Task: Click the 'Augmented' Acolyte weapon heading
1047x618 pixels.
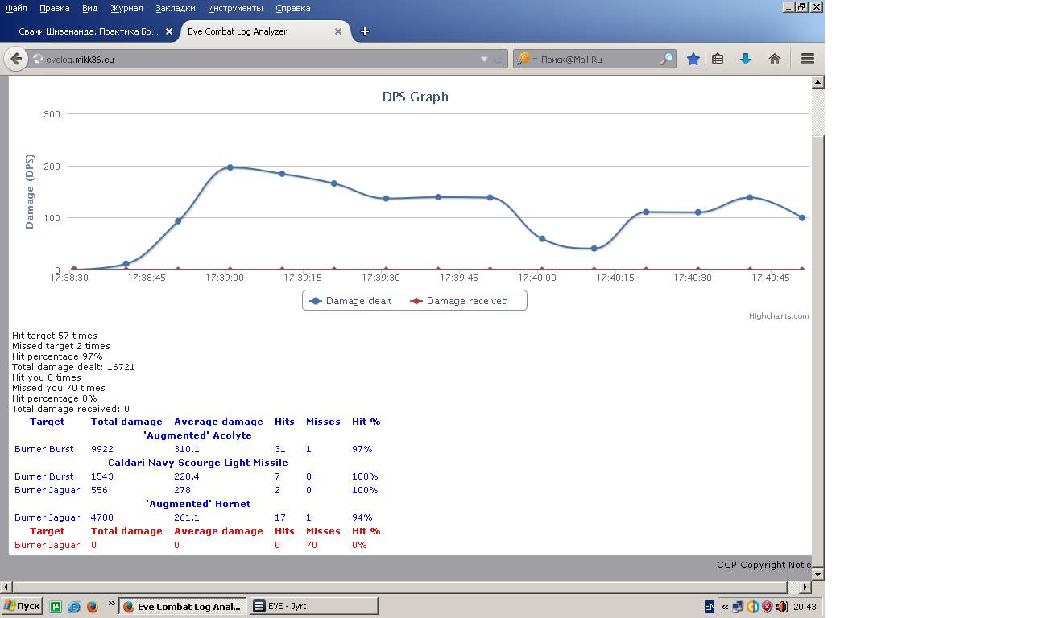Action: [x=197, y=435]
